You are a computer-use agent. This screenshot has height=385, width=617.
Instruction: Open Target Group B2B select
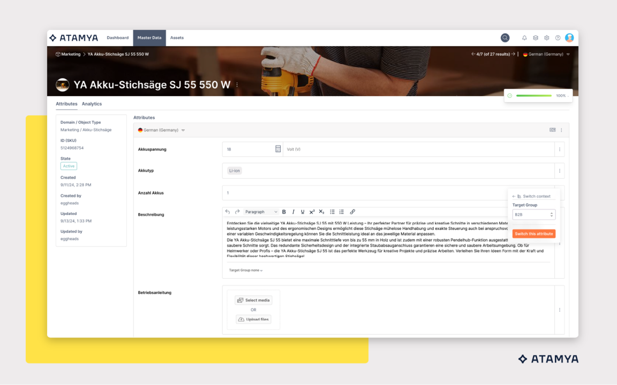(x=533, y=214)
